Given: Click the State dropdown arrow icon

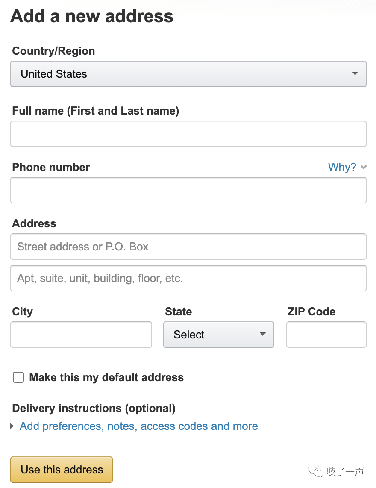Looking at the screenshot, I should point(263,334).
